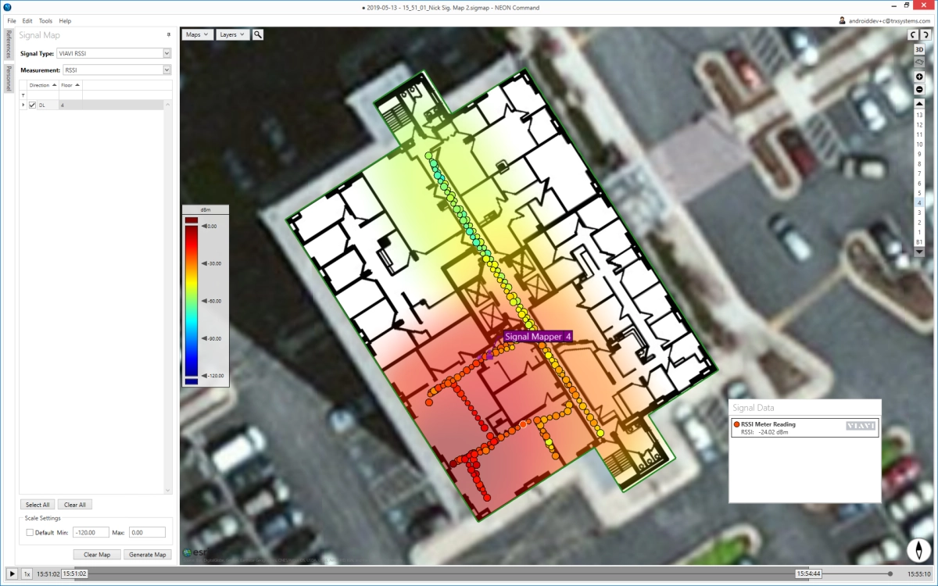
Task: Focus the Min scale field
Action: pos(90,532)
